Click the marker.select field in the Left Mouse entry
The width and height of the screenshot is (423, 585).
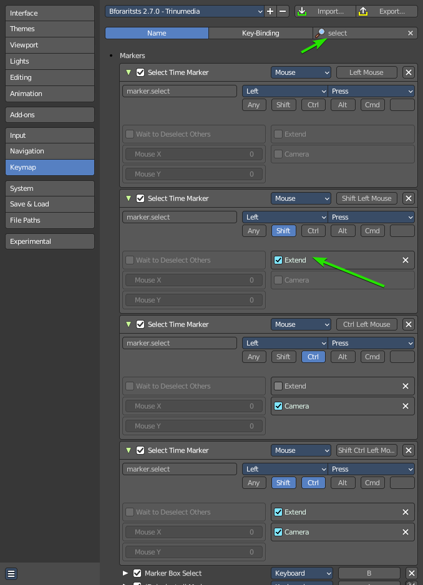click(180, 91)
